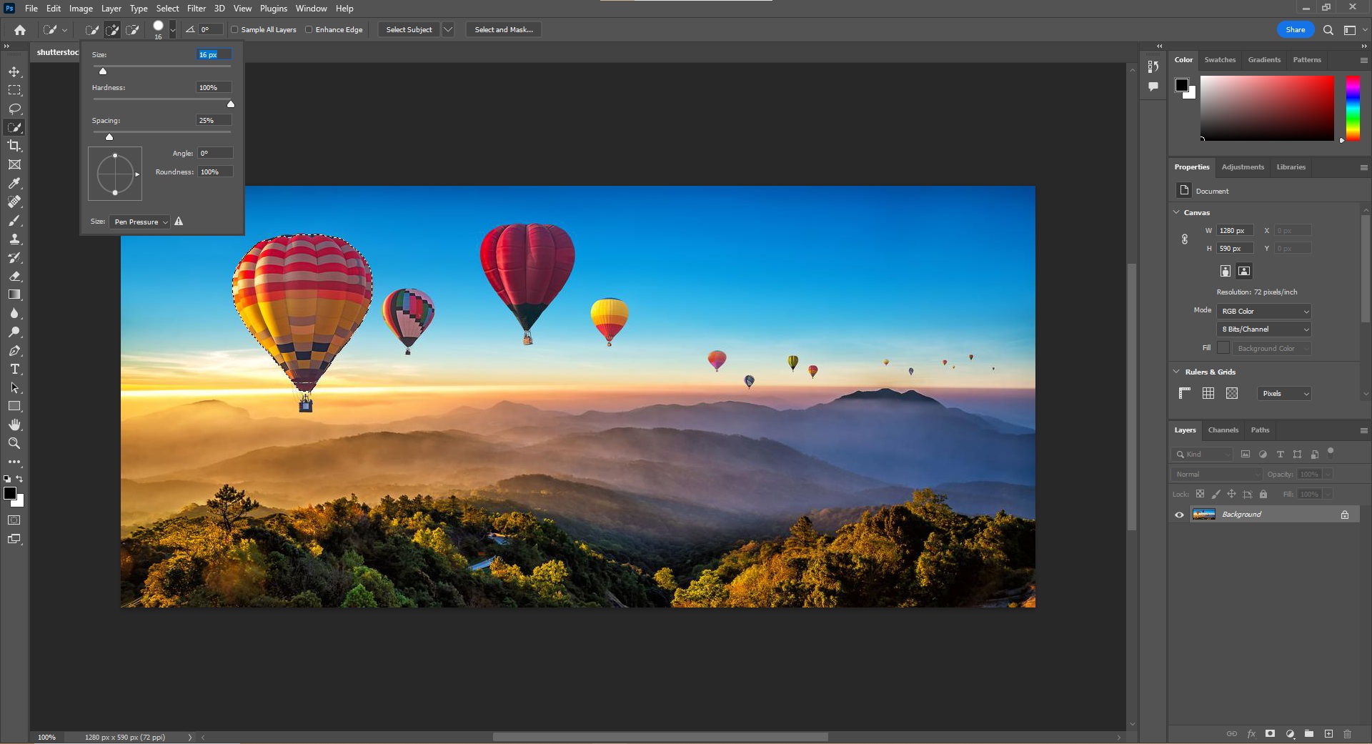Open the RGB Color mode dropdown
This screenshot has width=1372, height=744.
pos(1263,312)
